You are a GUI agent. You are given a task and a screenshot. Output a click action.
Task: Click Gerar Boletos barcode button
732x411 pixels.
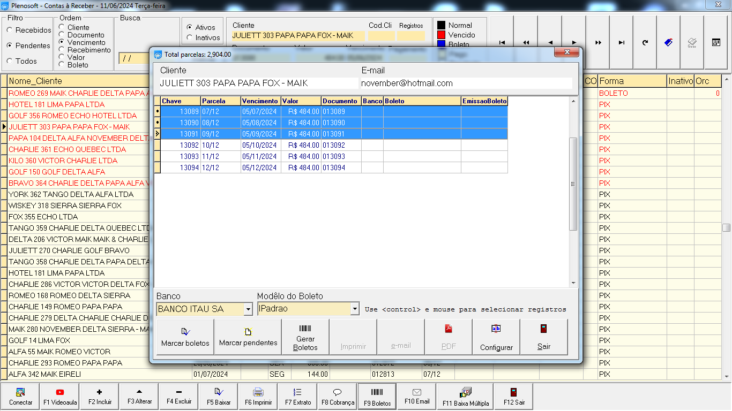pyautogui.click(x=305, y=337)
